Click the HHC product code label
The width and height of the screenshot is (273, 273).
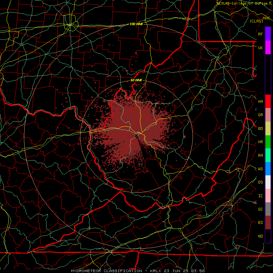coord(267,18)
